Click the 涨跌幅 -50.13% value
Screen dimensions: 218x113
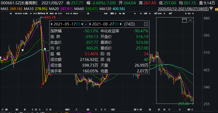point(91,31)
